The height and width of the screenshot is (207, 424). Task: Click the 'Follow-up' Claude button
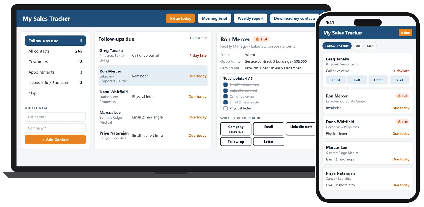coord(236,142)
